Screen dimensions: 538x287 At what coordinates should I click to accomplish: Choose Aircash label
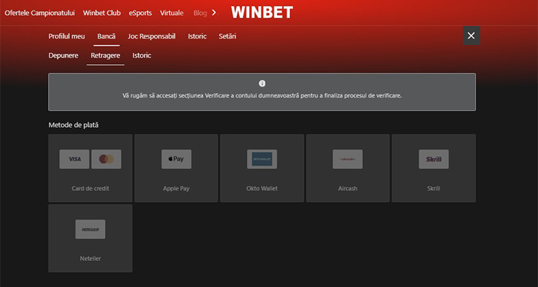pyautogui.click(x=348, y=188)
